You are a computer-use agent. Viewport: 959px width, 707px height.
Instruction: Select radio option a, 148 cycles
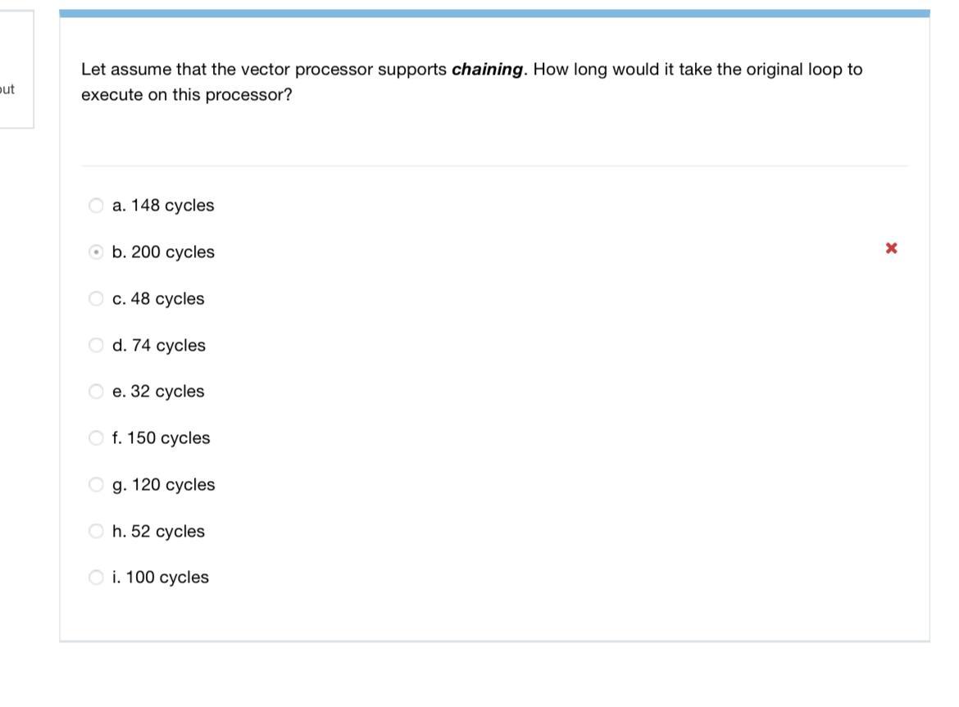[96, 205]
